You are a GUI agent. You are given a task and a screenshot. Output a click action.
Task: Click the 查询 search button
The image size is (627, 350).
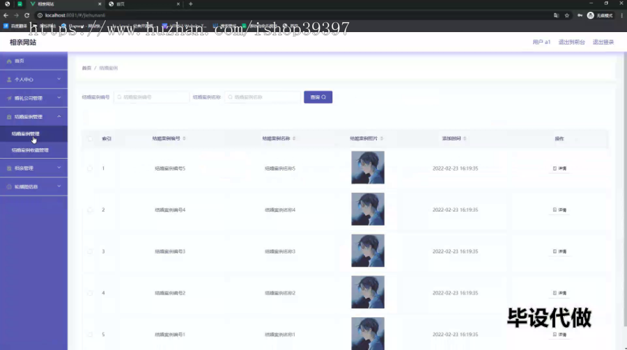318,97
